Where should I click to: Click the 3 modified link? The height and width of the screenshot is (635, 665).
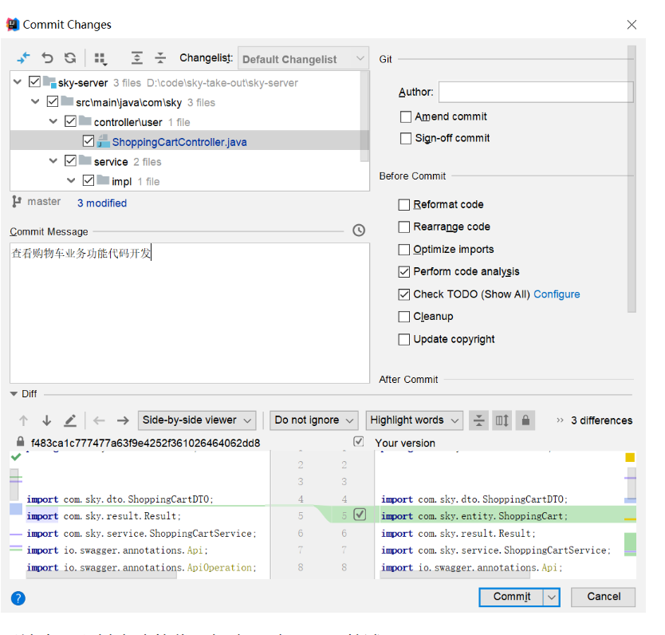coord(102,203)
